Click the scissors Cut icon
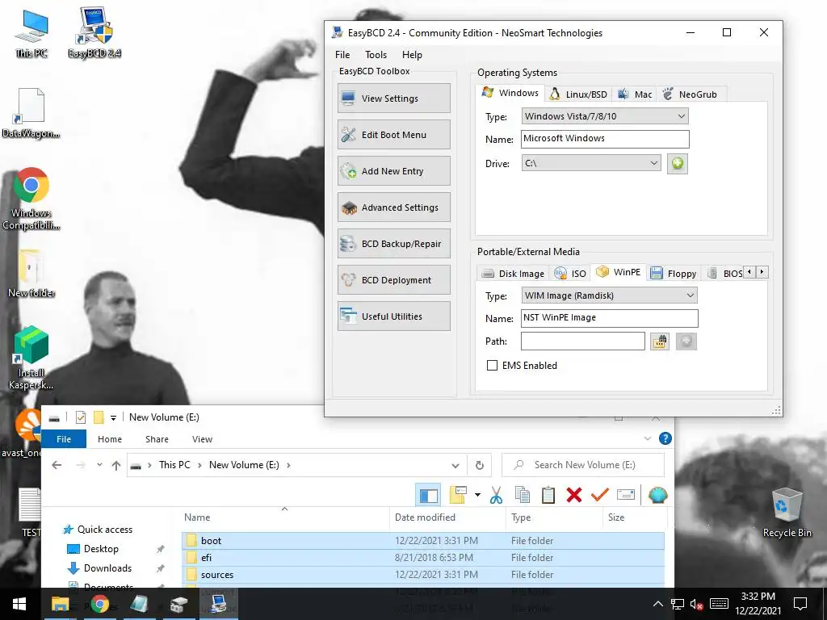 point(496,495)
